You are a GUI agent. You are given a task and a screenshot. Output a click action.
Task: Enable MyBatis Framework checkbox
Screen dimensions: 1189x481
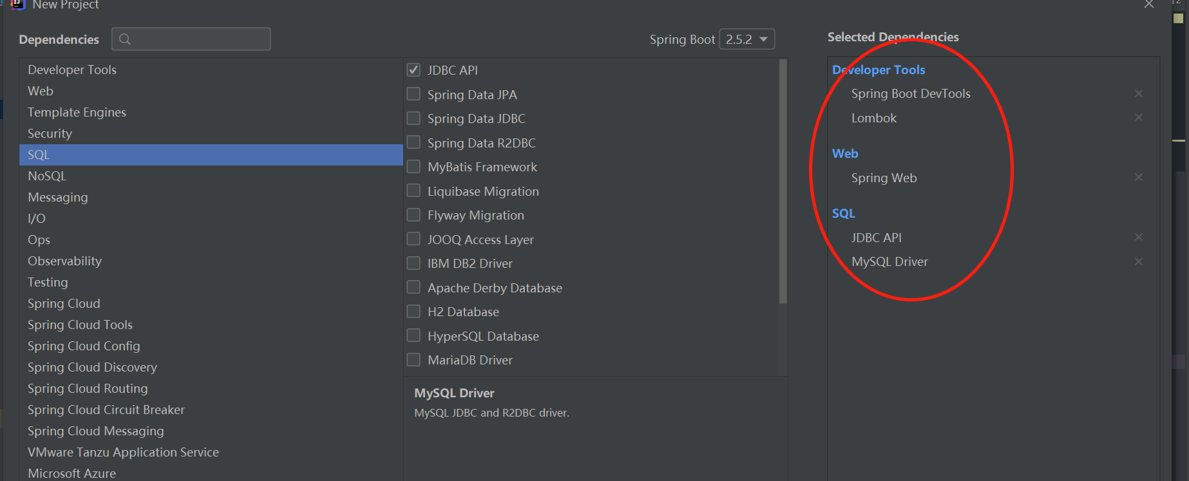point(414,166)
